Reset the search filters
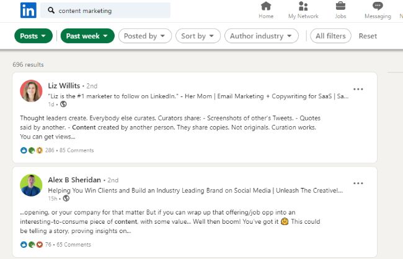This screenshot has height=259, width=403. pos(368,36)
